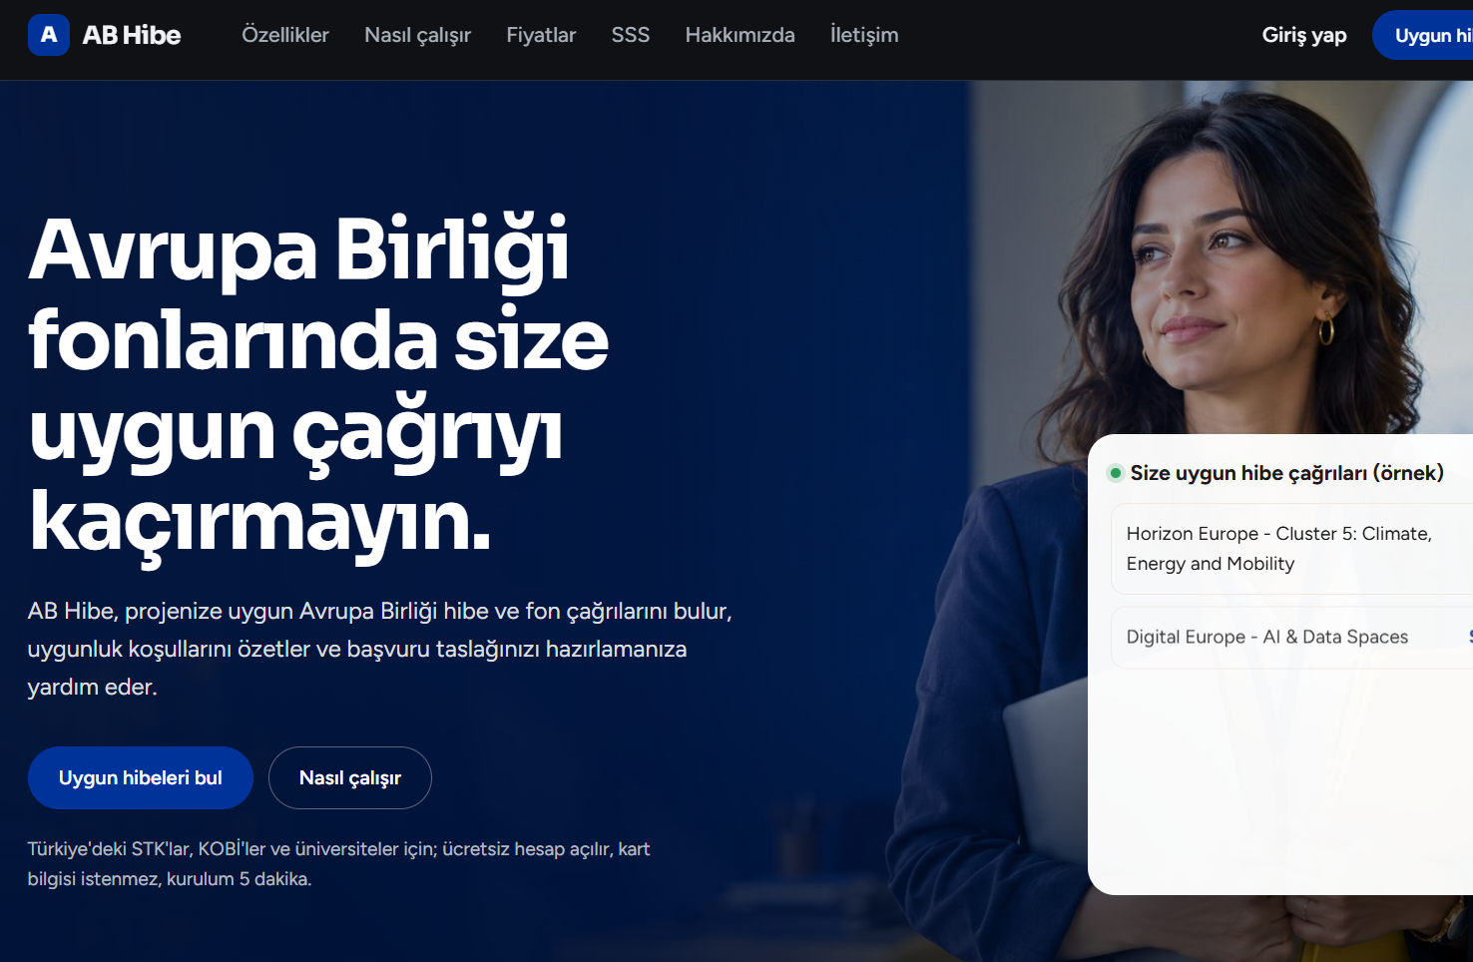This screenshot has width=1473, height=962.
Task: Navigate to İletişim
Action: point(864,35)
